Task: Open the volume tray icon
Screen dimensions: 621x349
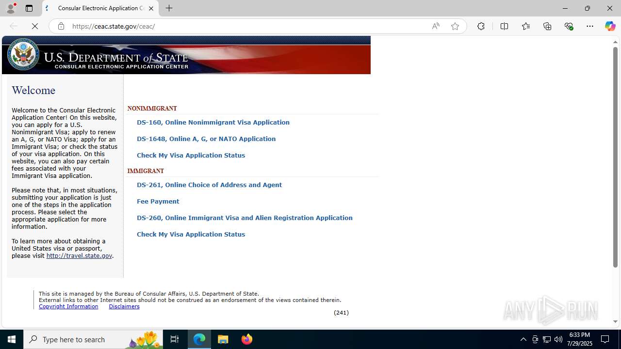Action: pyautogui.click(x=558, y=339)
